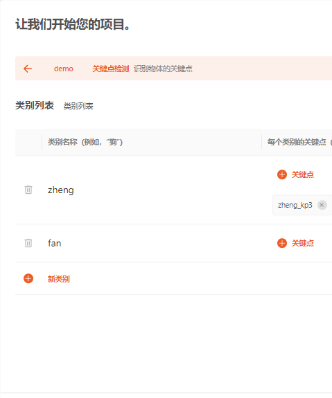Click the 新类别 text link

click(x=59, y=279)
